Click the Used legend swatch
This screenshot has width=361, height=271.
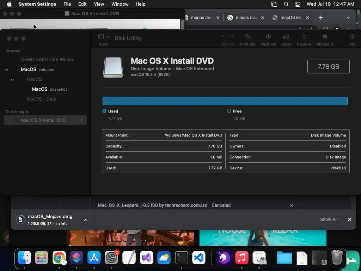coord(104,111)
